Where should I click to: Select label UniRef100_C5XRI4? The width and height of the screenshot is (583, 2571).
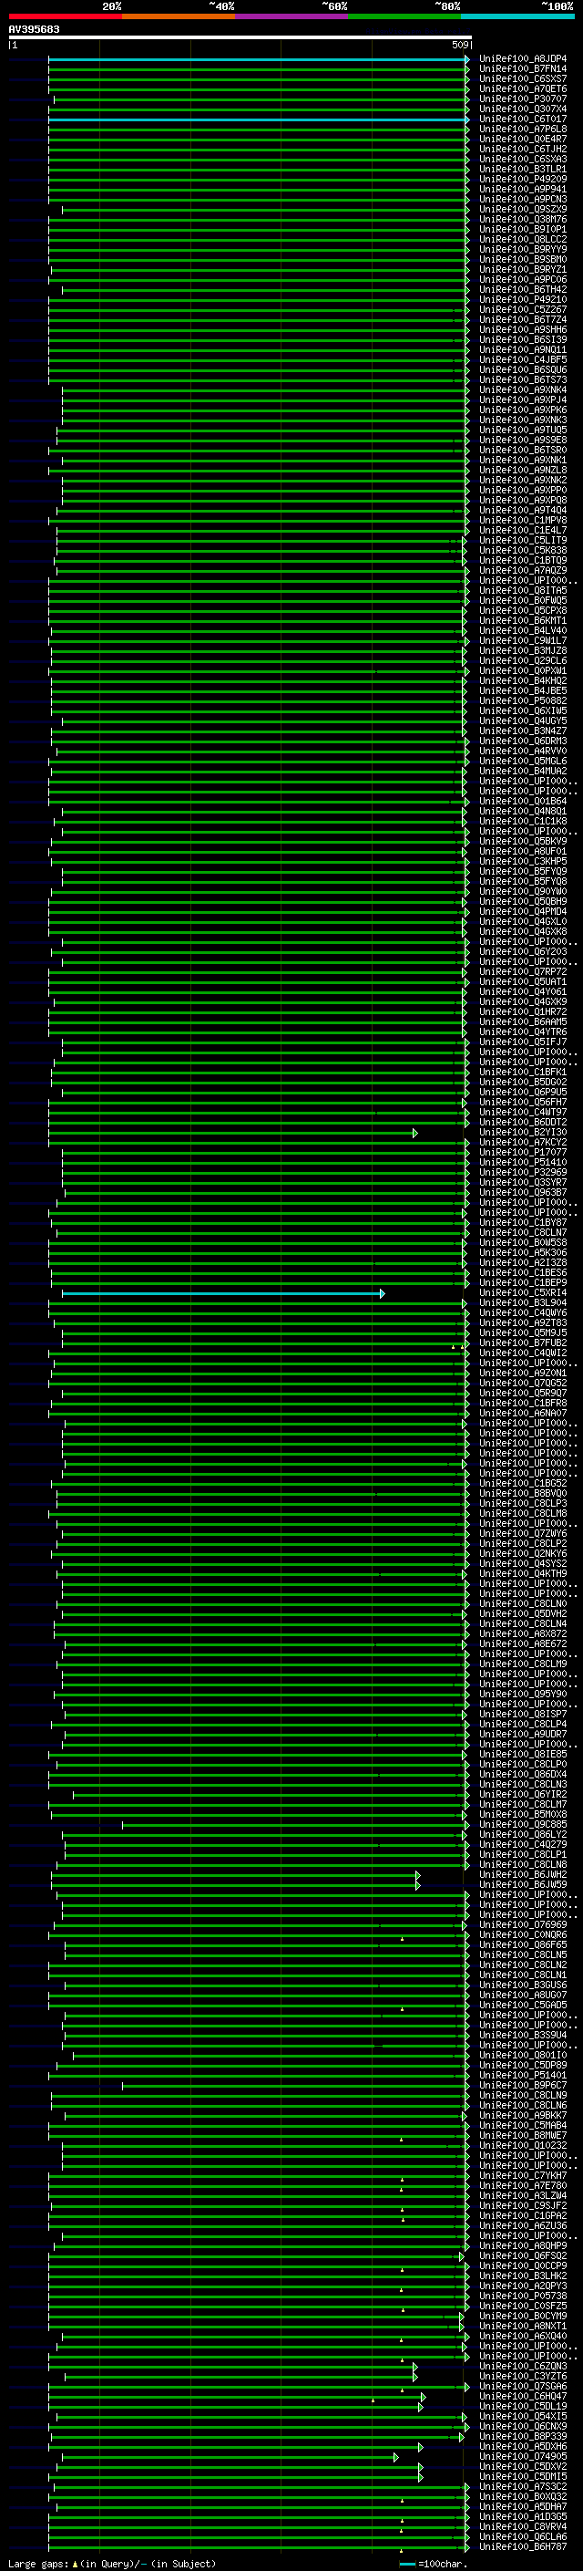coord(522,1293)
